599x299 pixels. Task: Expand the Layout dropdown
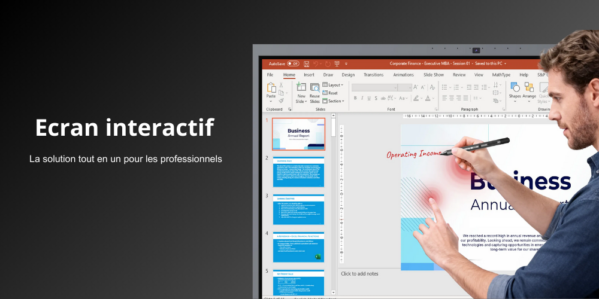333,85
